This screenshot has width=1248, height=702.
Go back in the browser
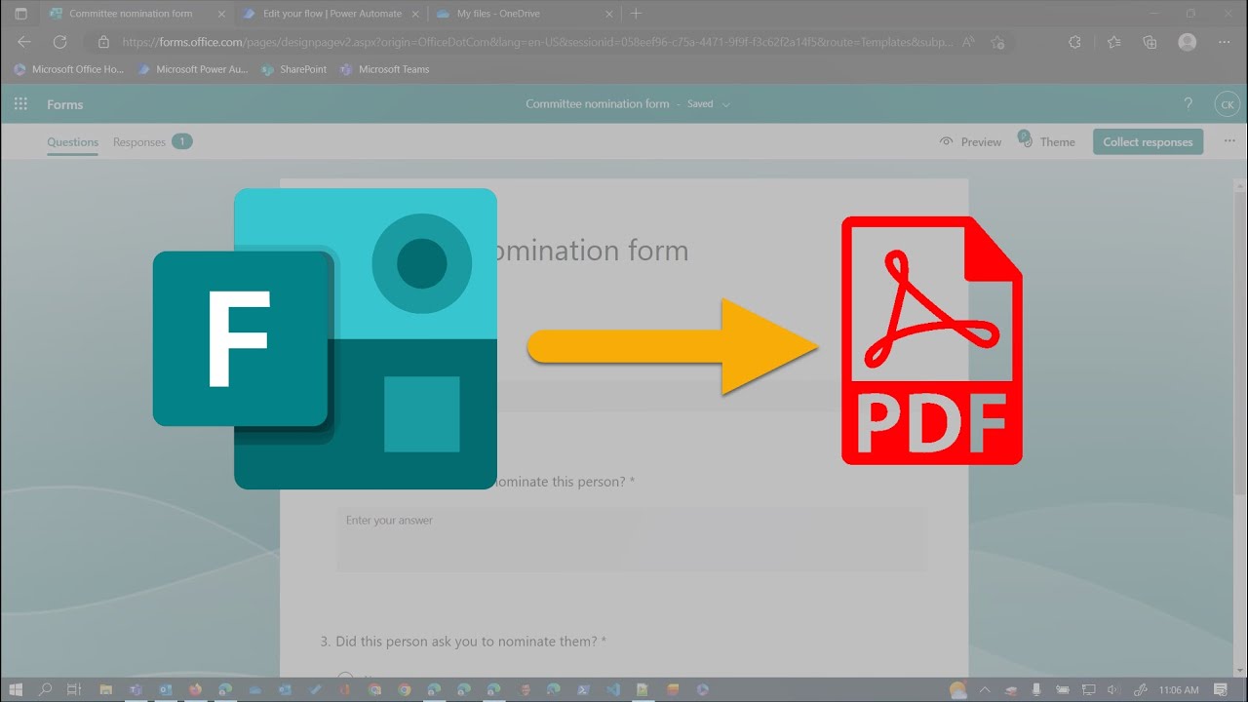[24, 42]
